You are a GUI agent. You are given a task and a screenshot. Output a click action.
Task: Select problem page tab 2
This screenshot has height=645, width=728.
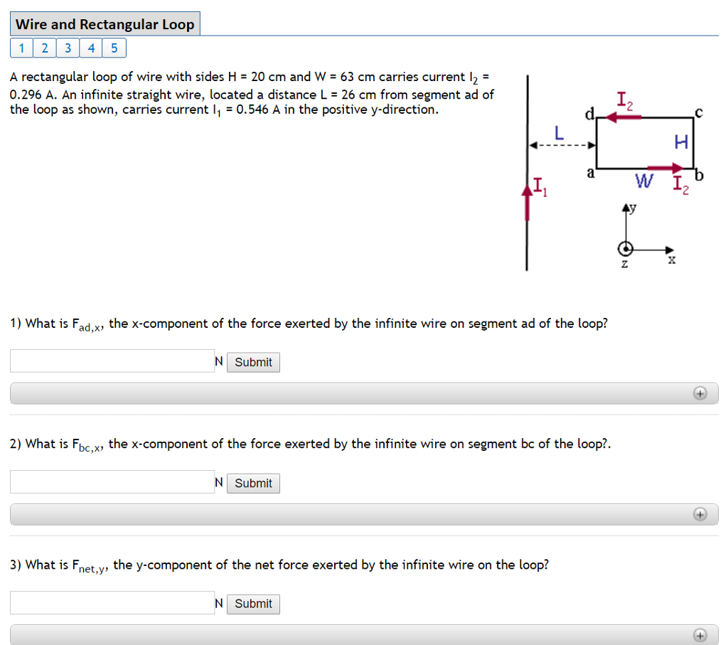(x=44, y=48)
